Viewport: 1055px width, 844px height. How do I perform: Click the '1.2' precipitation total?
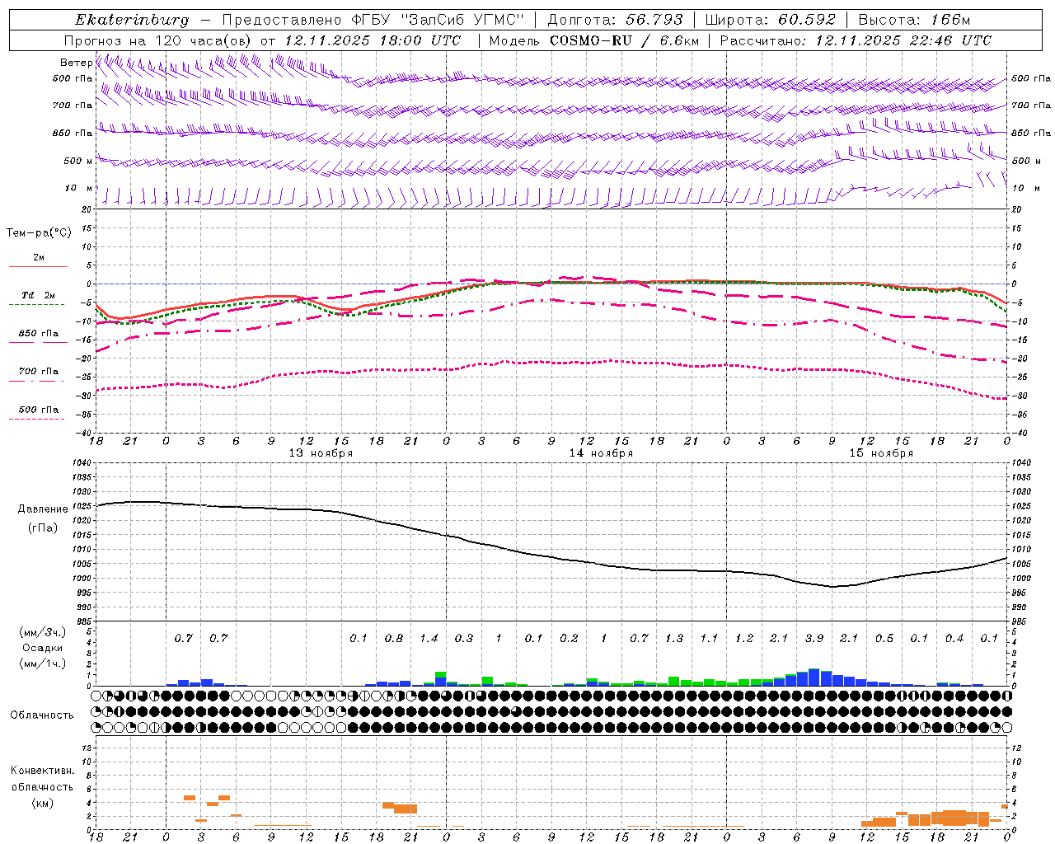[x=744, y=639]
